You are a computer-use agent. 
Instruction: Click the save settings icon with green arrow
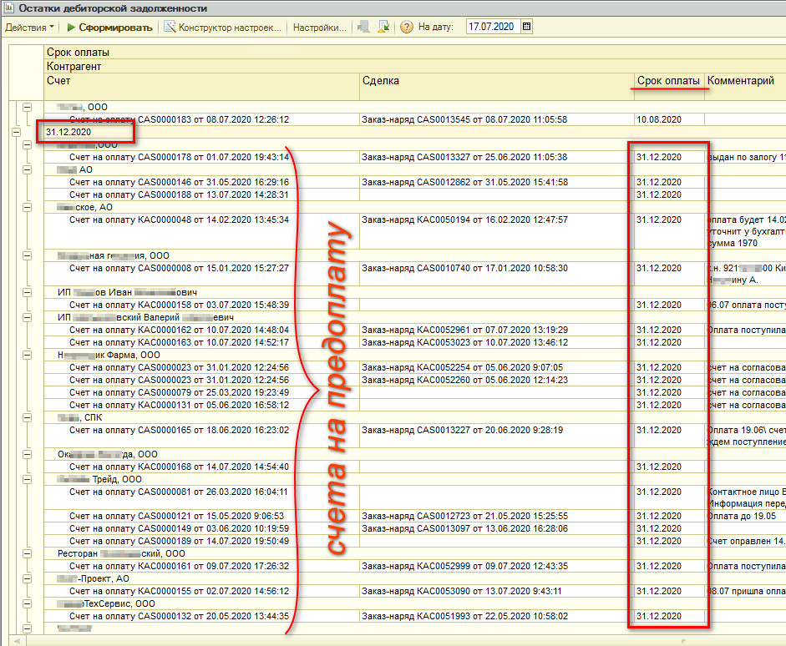[383, 27]
